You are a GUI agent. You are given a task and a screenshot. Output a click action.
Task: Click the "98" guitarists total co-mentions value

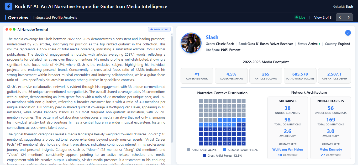click(x=287, y=120)
